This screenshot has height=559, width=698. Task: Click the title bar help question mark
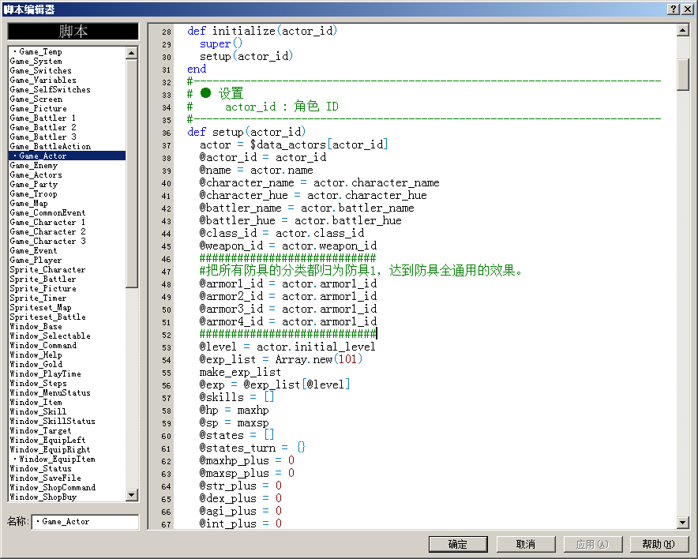674,9
